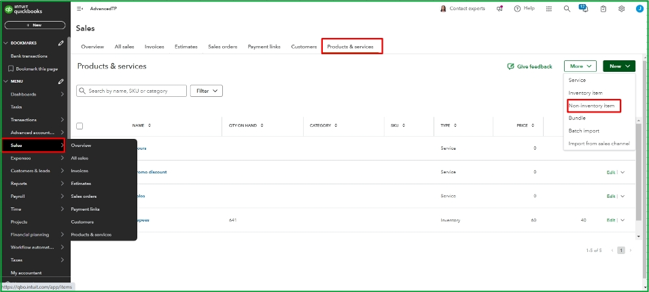Click the page 1 pagination button
This screenshot has height=292, width=649.
click(621, 251)
